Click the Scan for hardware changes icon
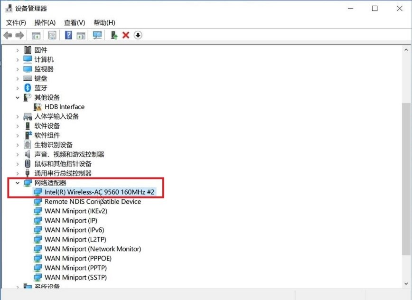The image size is (412, 300). [97, 35]
